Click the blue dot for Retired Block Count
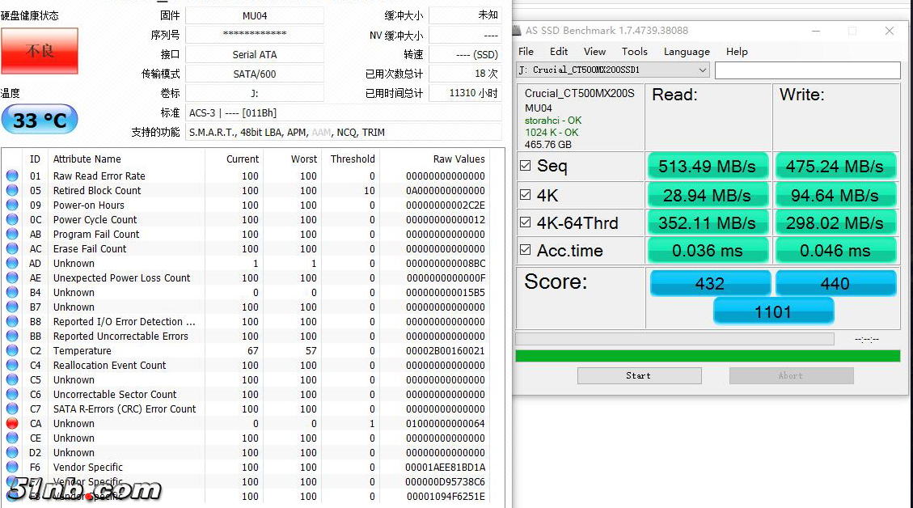 (12, 190)
